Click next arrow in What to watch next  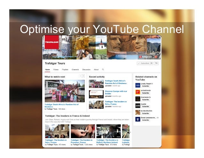click(83, 76)
